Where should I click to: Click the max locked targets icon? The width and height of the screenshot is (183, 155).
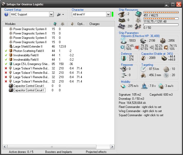pyautogui.click(x=166, y=69)
